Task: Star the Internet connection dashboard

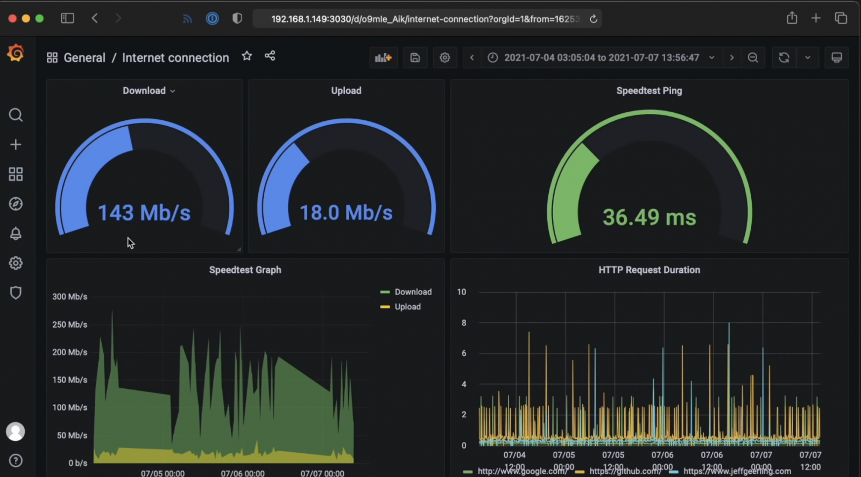Action: [246, 56]
